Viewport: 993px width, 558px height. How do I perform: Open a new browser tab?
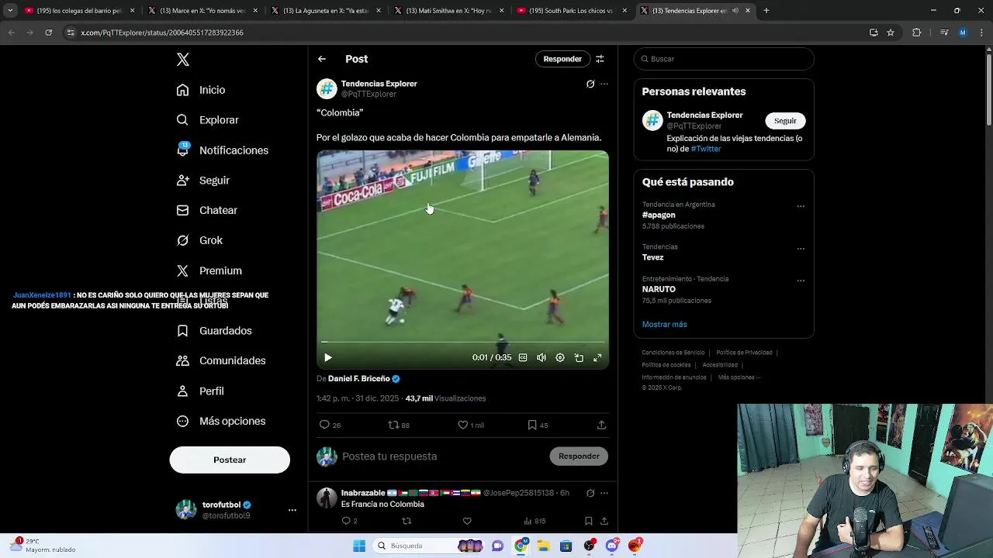coord(766,11)
